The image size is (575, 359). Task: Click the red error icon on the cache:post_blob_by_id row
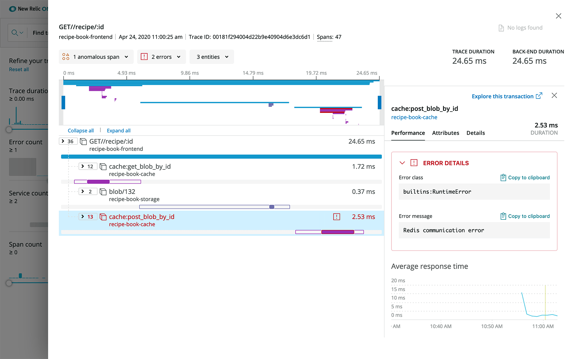337,217
